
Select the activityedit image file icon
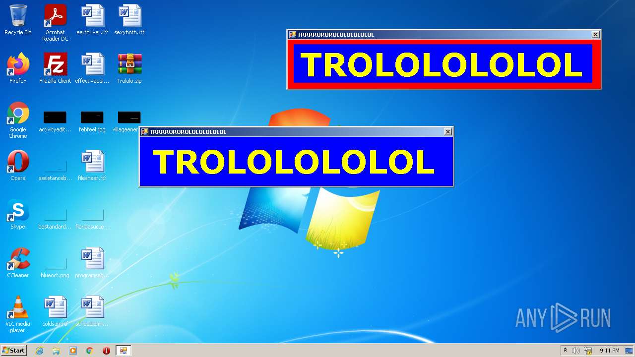coord(55,121)
